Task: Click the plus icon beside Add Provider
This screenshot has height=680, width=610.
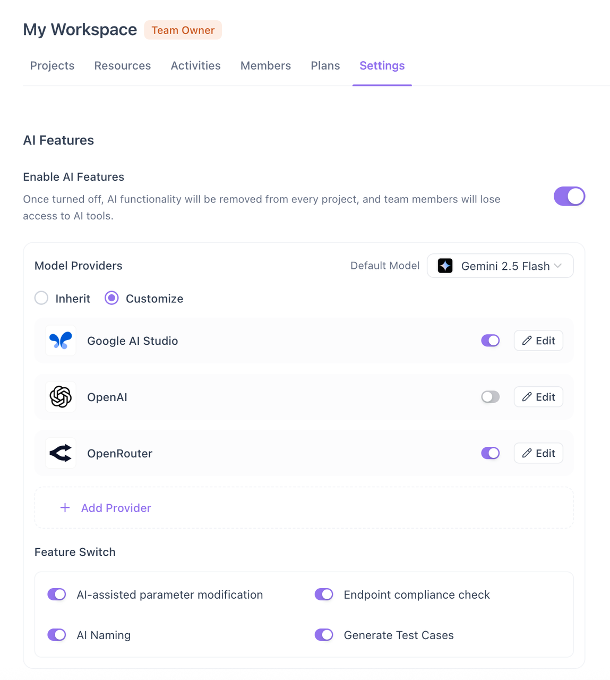Action: point(65,508)
